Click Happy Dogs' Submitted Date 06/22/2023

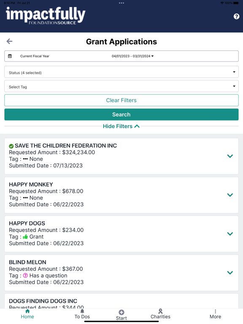coord(46,243)
